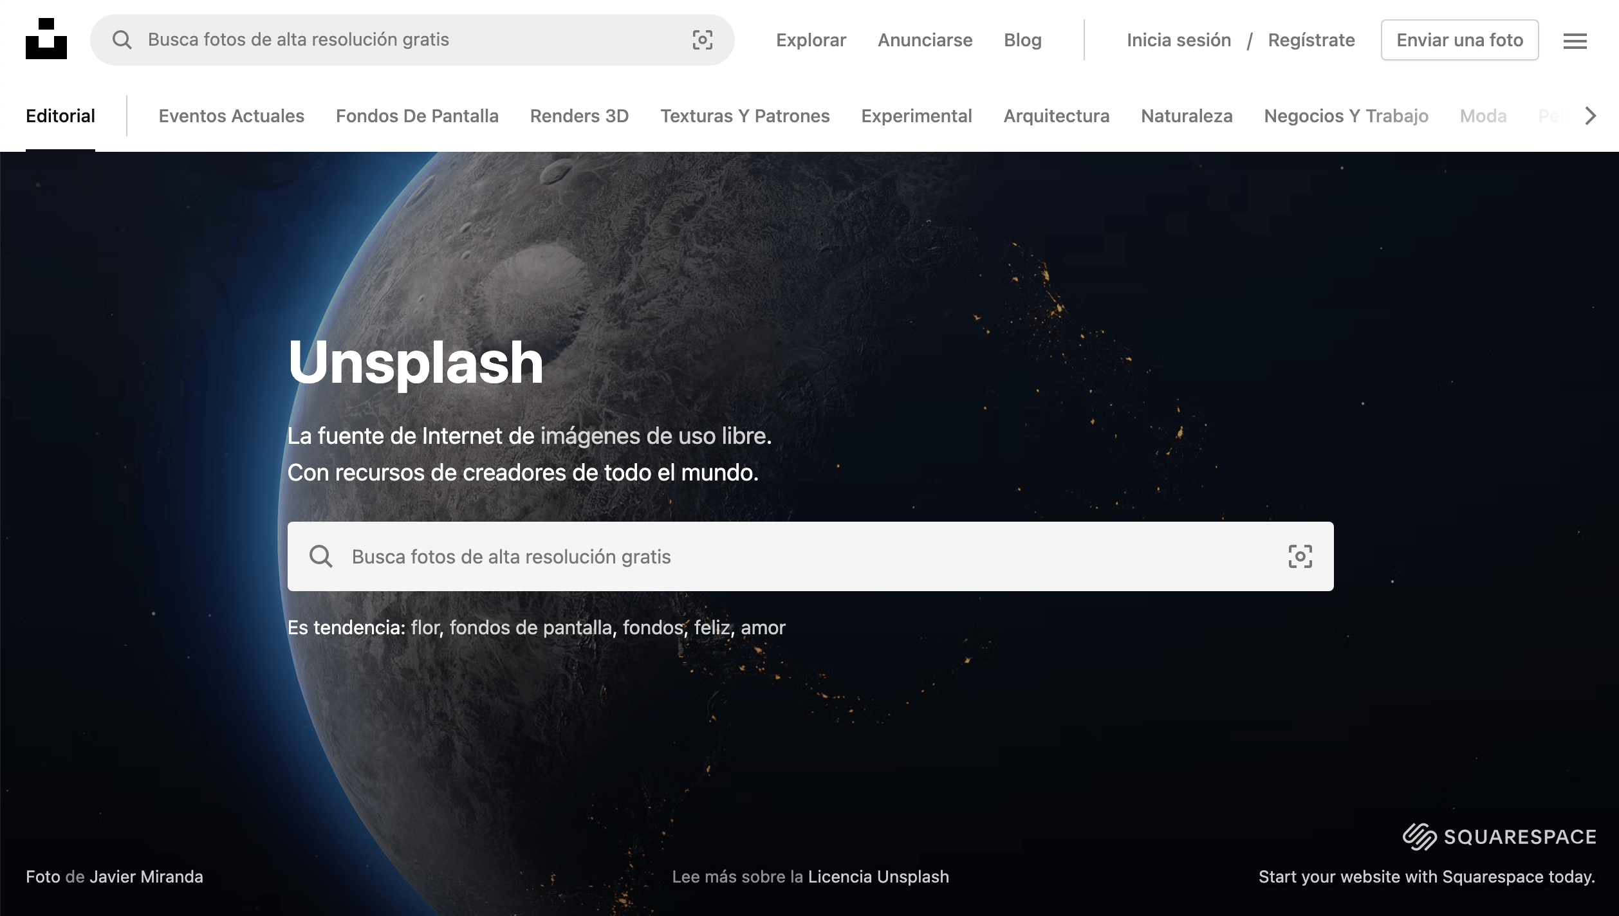Click the Squarespace ad text link

[x=1427, y=877]
